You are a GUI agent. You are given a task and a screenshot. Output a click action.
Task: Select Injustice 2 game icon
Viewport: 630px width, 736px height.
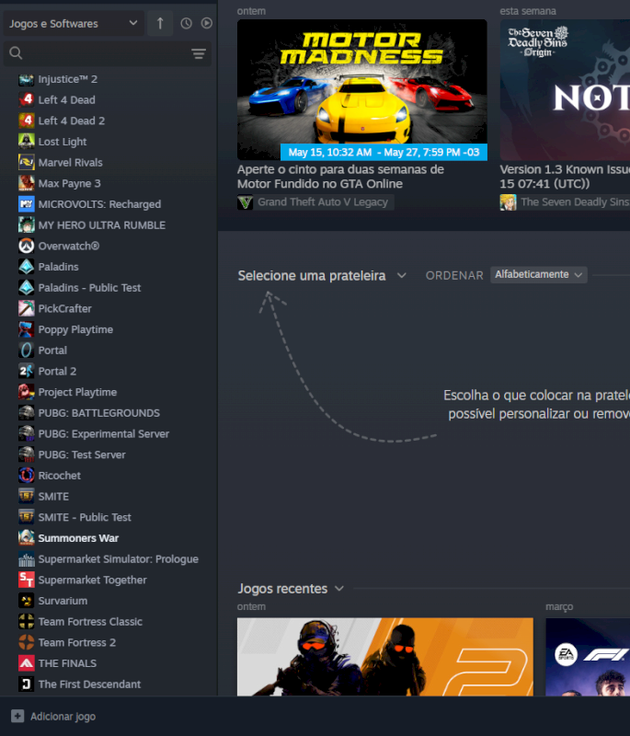point(27,79)
